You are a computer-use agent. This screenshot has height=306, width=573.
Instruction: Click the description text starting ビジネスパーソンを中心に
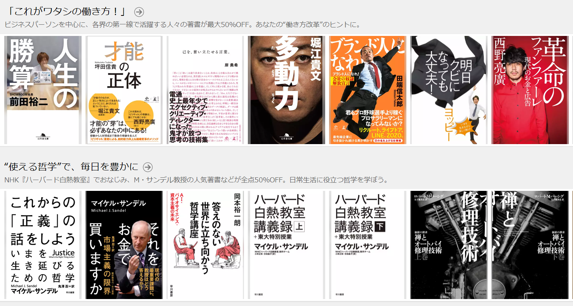tap(182, 25)
